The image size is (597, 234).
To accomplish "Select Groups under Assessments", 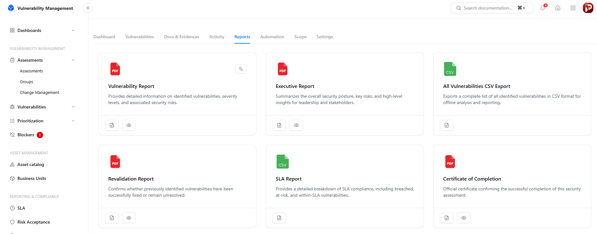I will click(27, 82).
